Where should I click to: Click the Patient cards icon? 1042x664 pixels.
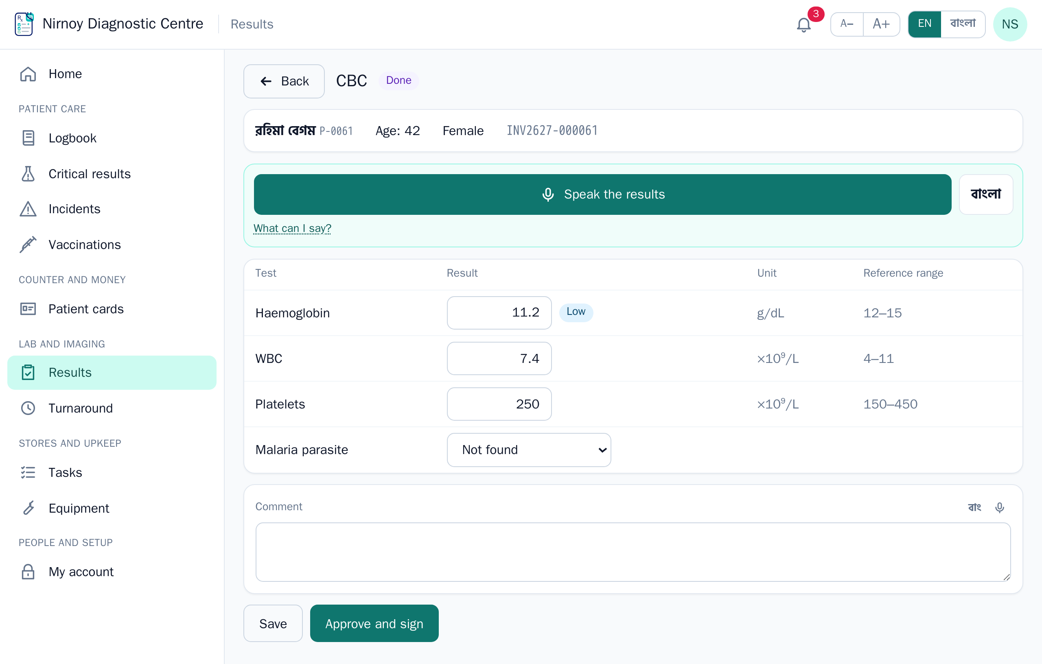(x=28, y=309)
